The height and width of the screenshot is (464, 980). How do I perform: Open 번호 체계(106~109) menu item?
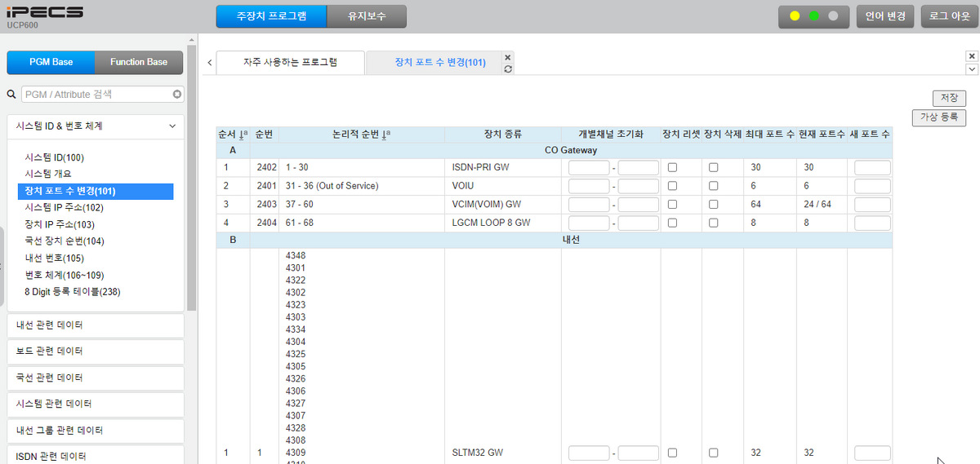tap(65, 275)
